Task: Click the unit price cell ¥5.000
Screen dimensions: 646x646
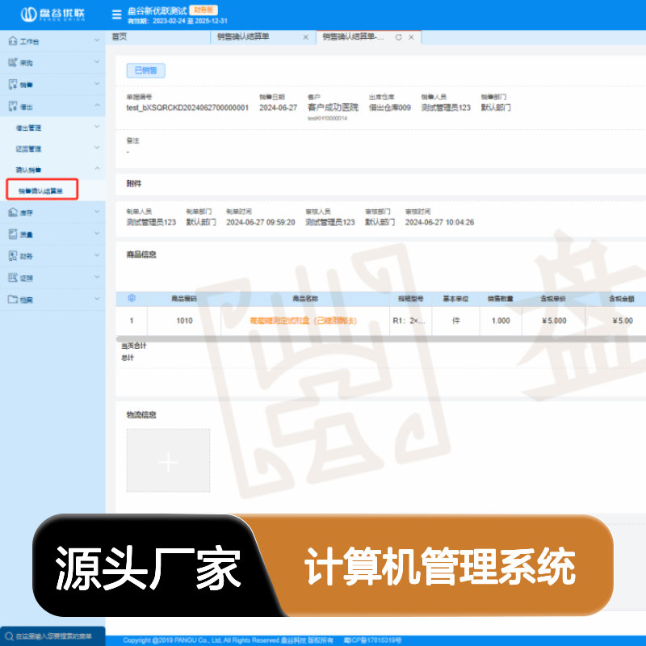Action: [555, 321]
